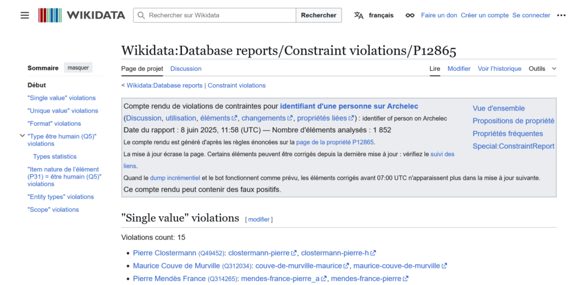Focus the Rechercher sur Wikidata search field
588x285 pixels.
220,15
